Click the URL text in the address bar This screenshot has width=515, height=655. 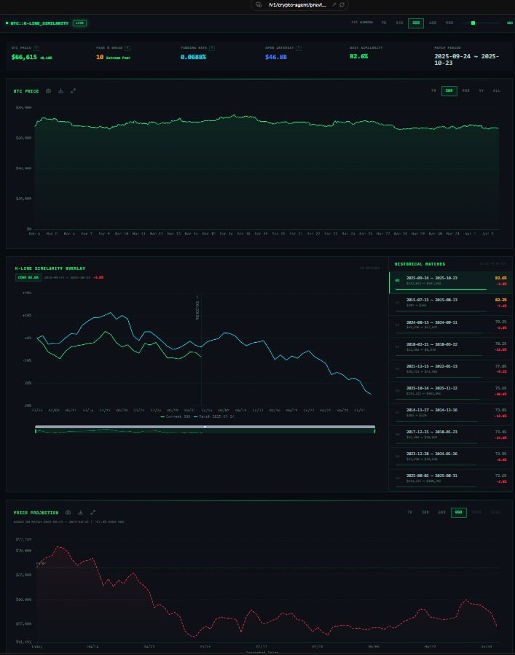click(297, 4)
